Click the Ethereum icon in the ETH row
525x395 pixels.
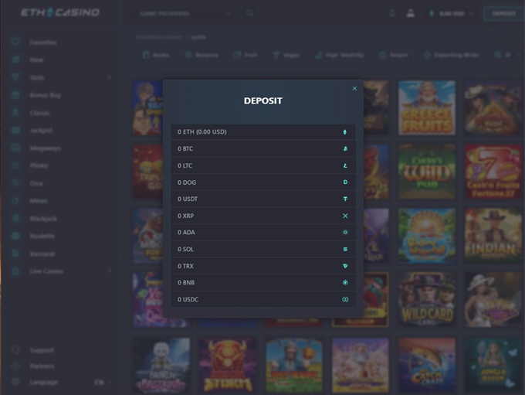(x=345, y=132)
